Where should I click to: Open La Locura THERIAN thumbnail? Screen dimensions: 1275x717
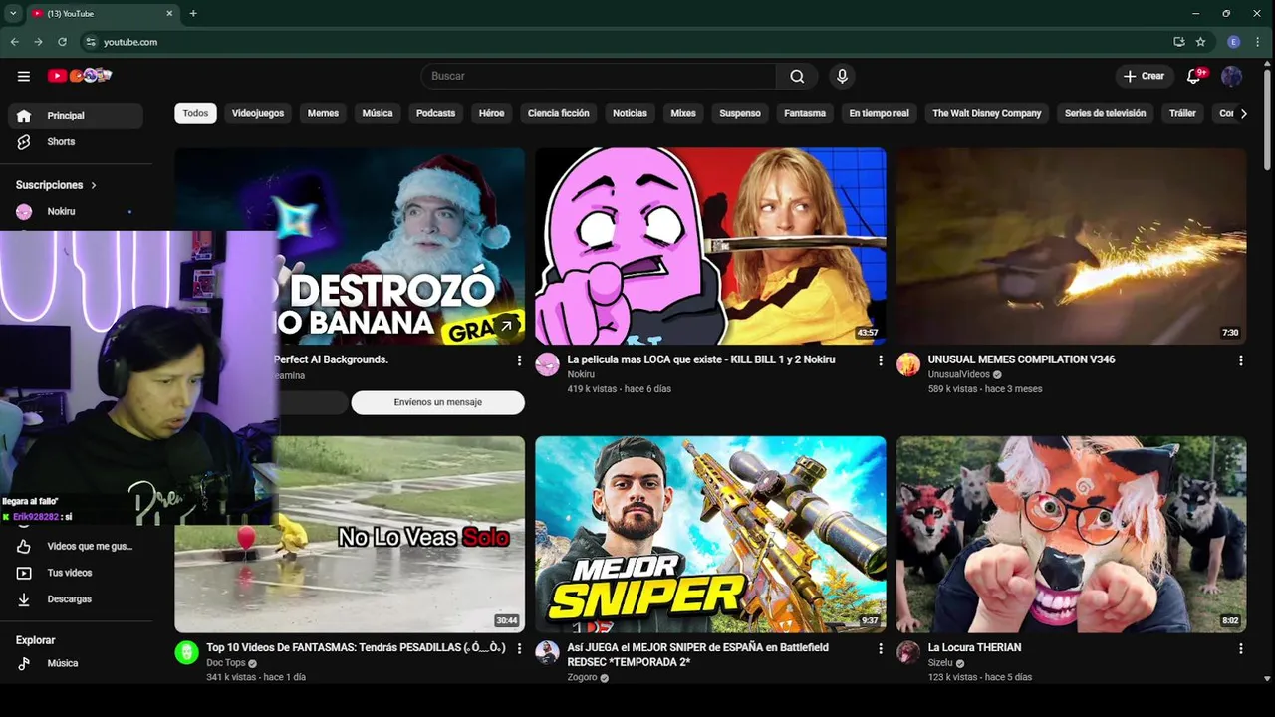pos(1071,534)
